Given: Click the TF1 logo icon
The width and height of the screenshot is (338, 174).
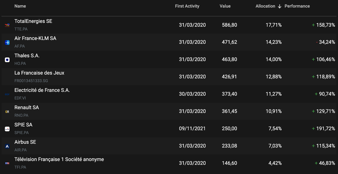Looking at the screenshot, I should click(7, 163).
